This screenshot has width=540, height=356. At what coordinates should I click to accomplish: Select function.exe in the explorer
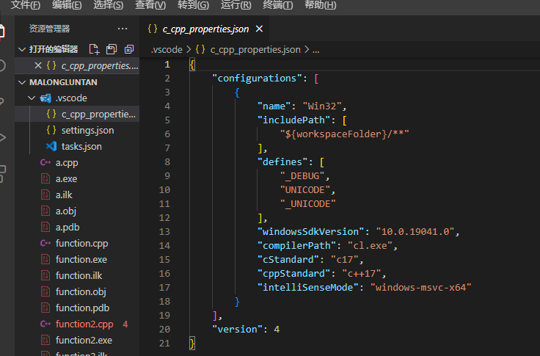click(x=77, y=260)
